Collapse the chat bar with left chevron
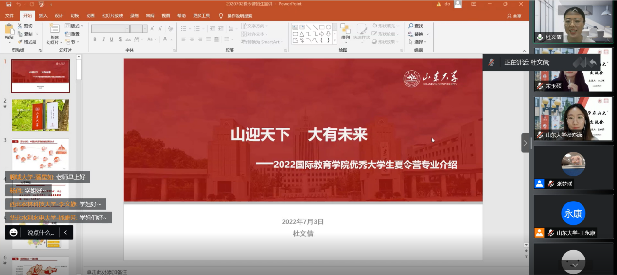 [65, 233]
